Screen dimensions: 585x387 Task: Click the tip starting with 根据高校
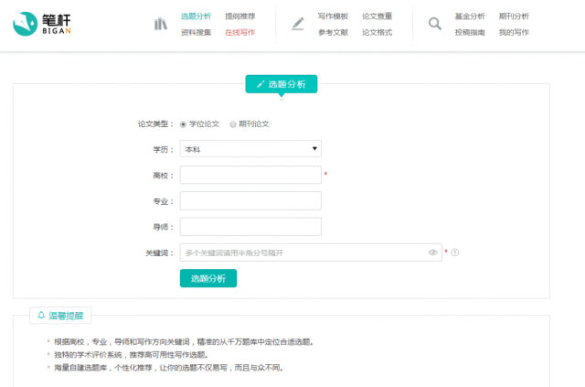pos(185,342)
